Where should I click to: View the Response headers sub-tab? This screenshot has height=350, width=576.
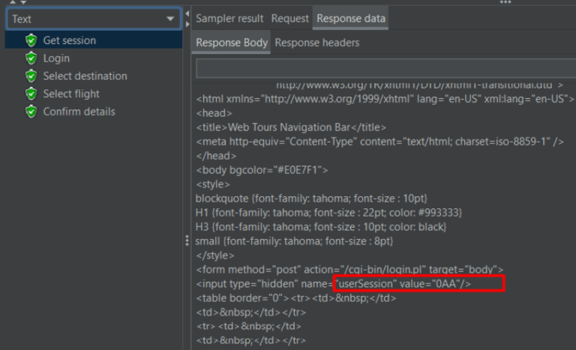[316, 43]
